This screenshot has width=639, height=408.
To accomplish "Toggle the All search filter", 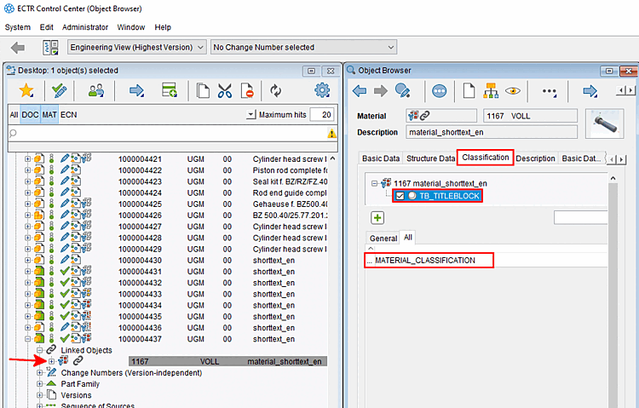I will coord(14,115).
